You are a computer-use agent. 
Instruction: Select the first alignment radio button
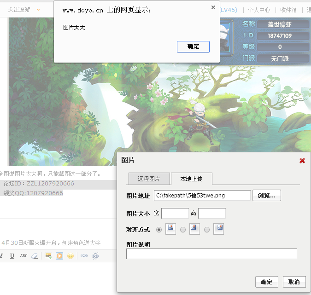(x=158, y=230)
